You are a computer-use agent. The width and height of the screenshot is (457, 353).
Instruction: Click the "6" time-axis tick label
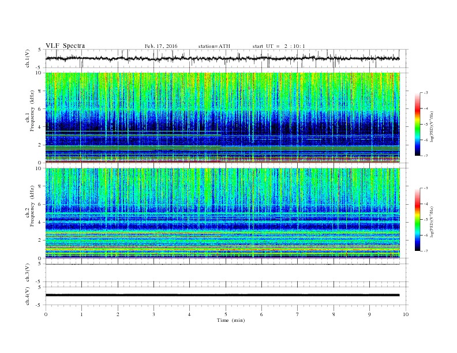pyautogui.click(x=261, y=314)
